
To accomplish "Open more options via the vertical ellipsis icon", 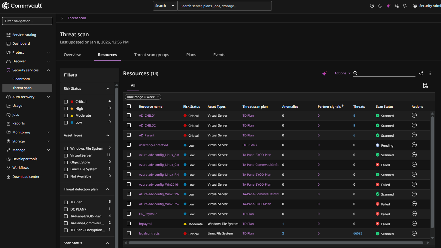I will coord(430,73).
